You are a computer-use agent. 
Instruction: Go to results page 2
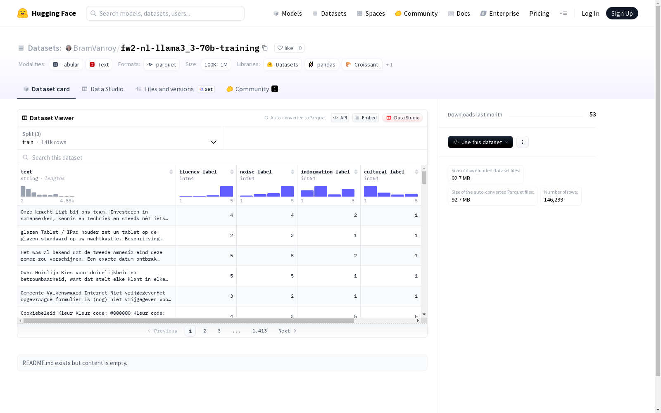click(204, 331)
